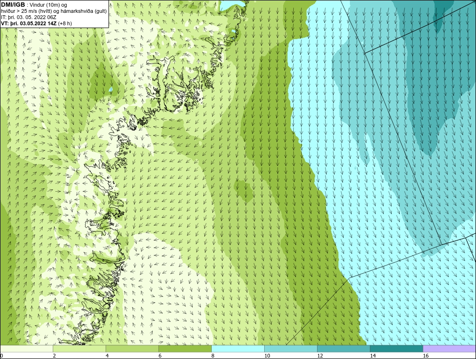Select the 4–6 m/s green legend swatch
Viewport: 476px width, 359px height.
point(132,349)
